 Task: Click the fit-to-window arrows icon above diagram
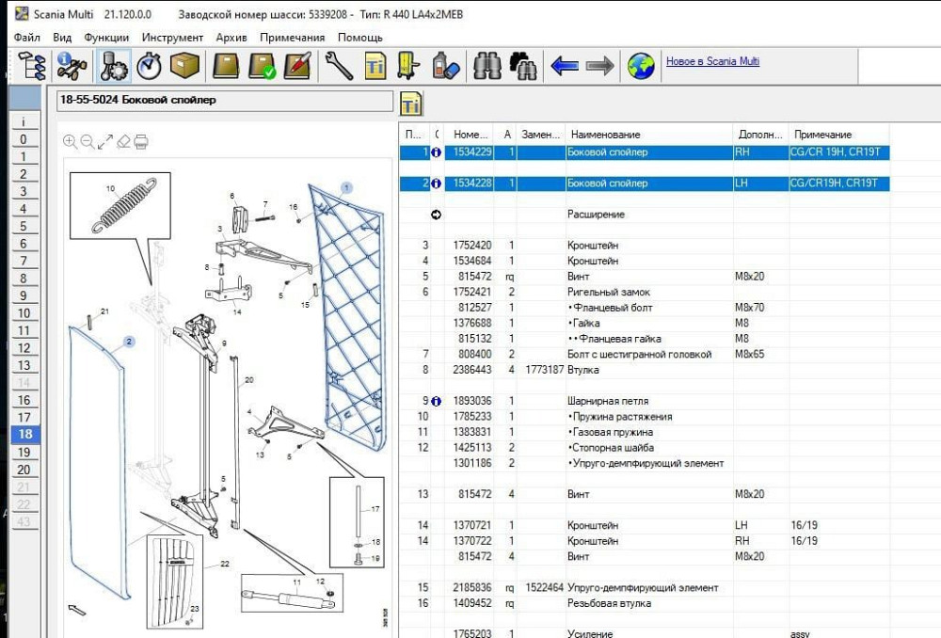105,142
